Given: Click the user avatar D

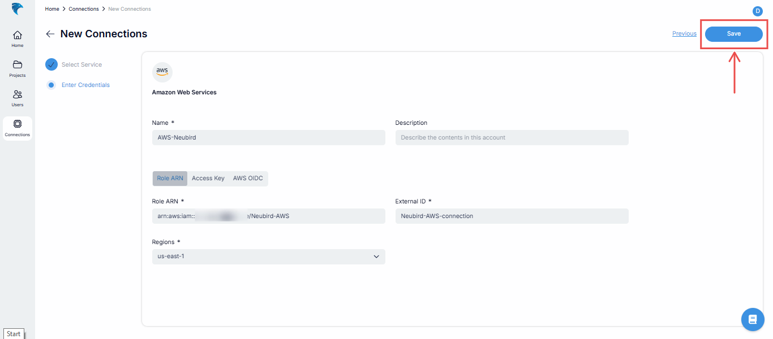Looking at the screenshot, I should pyautogui.click(x=758, y=11).
